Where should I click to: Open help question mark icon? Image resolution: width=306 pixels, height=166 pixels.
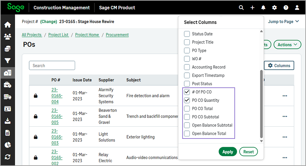point(286,8)
